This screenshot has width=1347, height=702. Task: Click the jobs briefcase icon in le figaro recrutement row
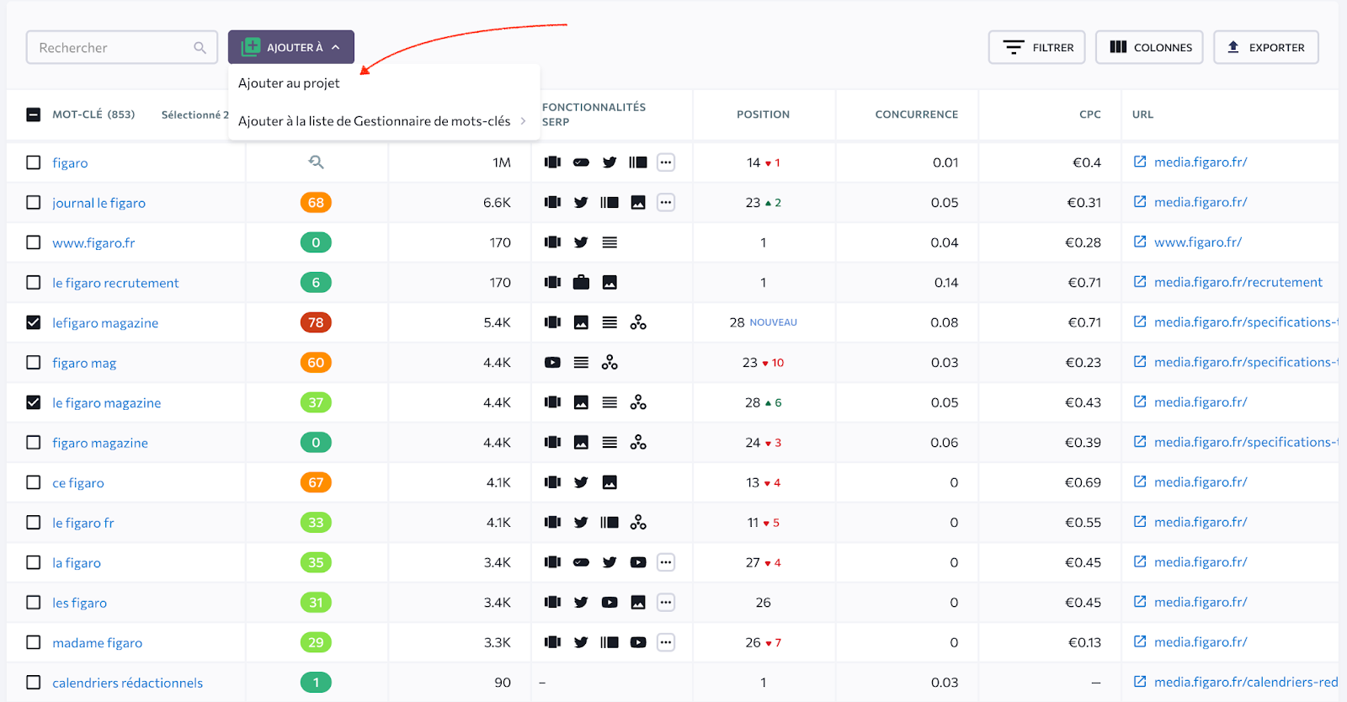click(x=581, y=282)
